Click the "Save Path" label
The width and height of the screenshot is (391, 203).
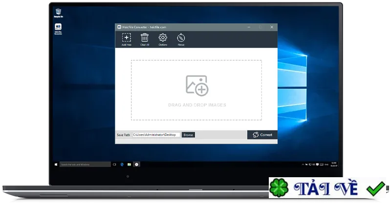(x=124, y=135)
